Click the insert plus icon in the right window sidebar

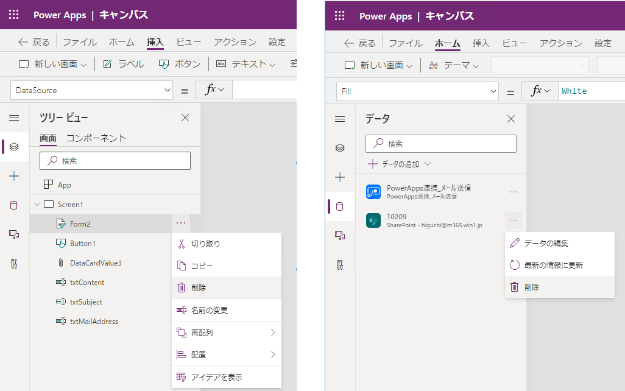(340, 177)
